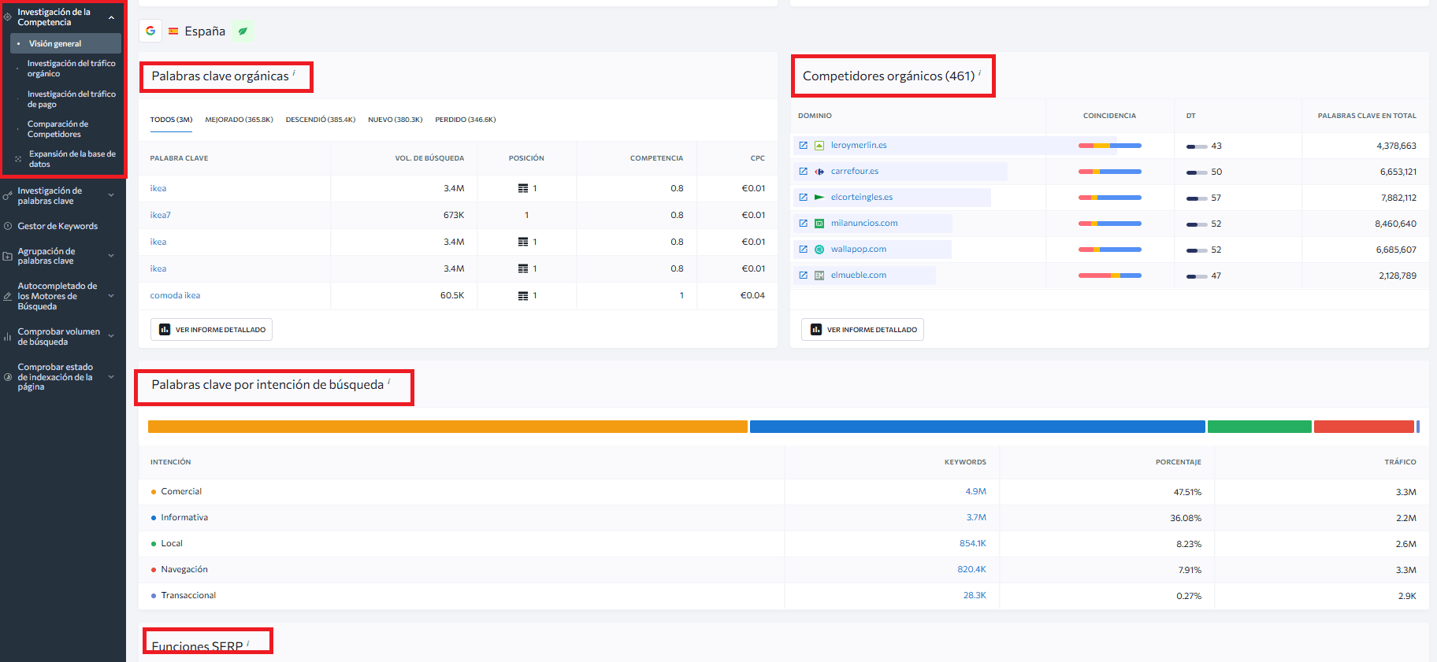Image resolution: width=1437 pixels, height=662 pixels.
Task: Open Visión general in sidebar
Action: [x=66, y=43]
